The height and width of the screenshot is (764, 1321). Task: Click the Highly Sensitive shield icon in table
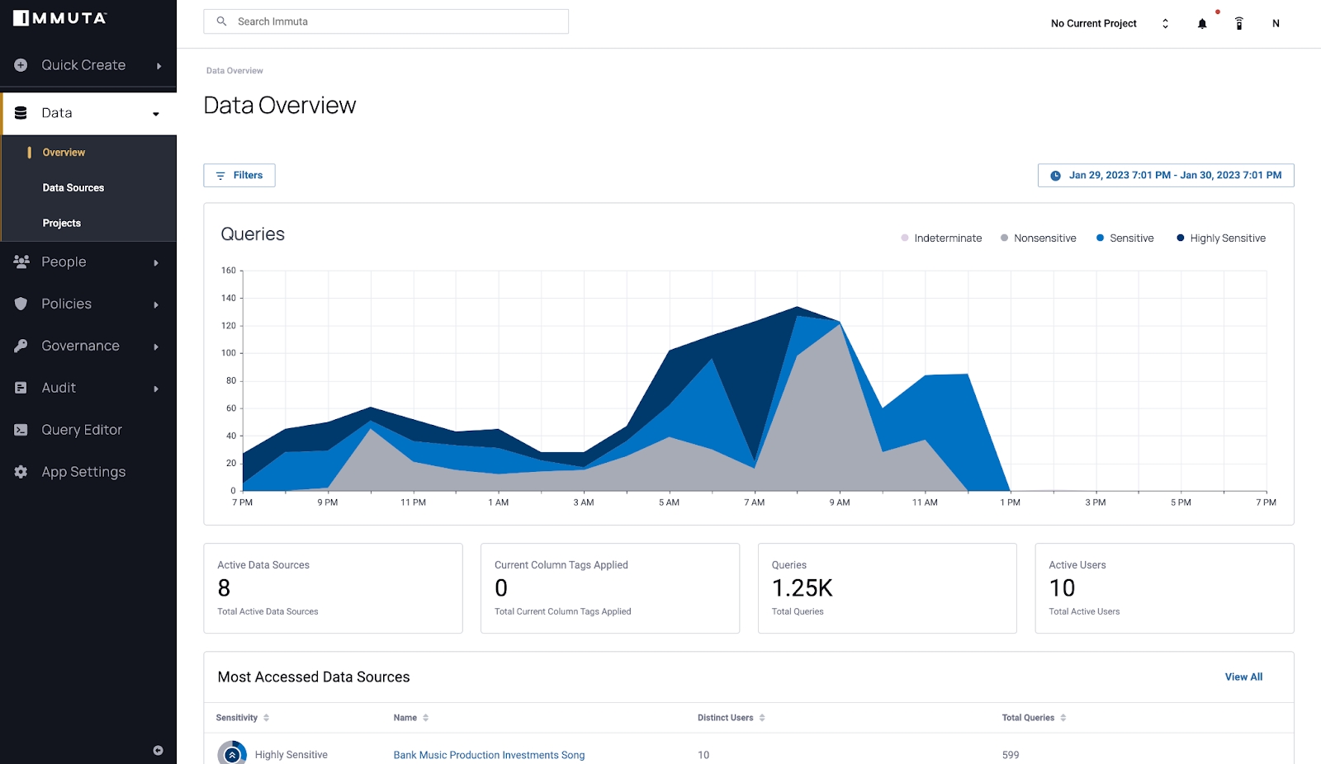pos(232,754)
